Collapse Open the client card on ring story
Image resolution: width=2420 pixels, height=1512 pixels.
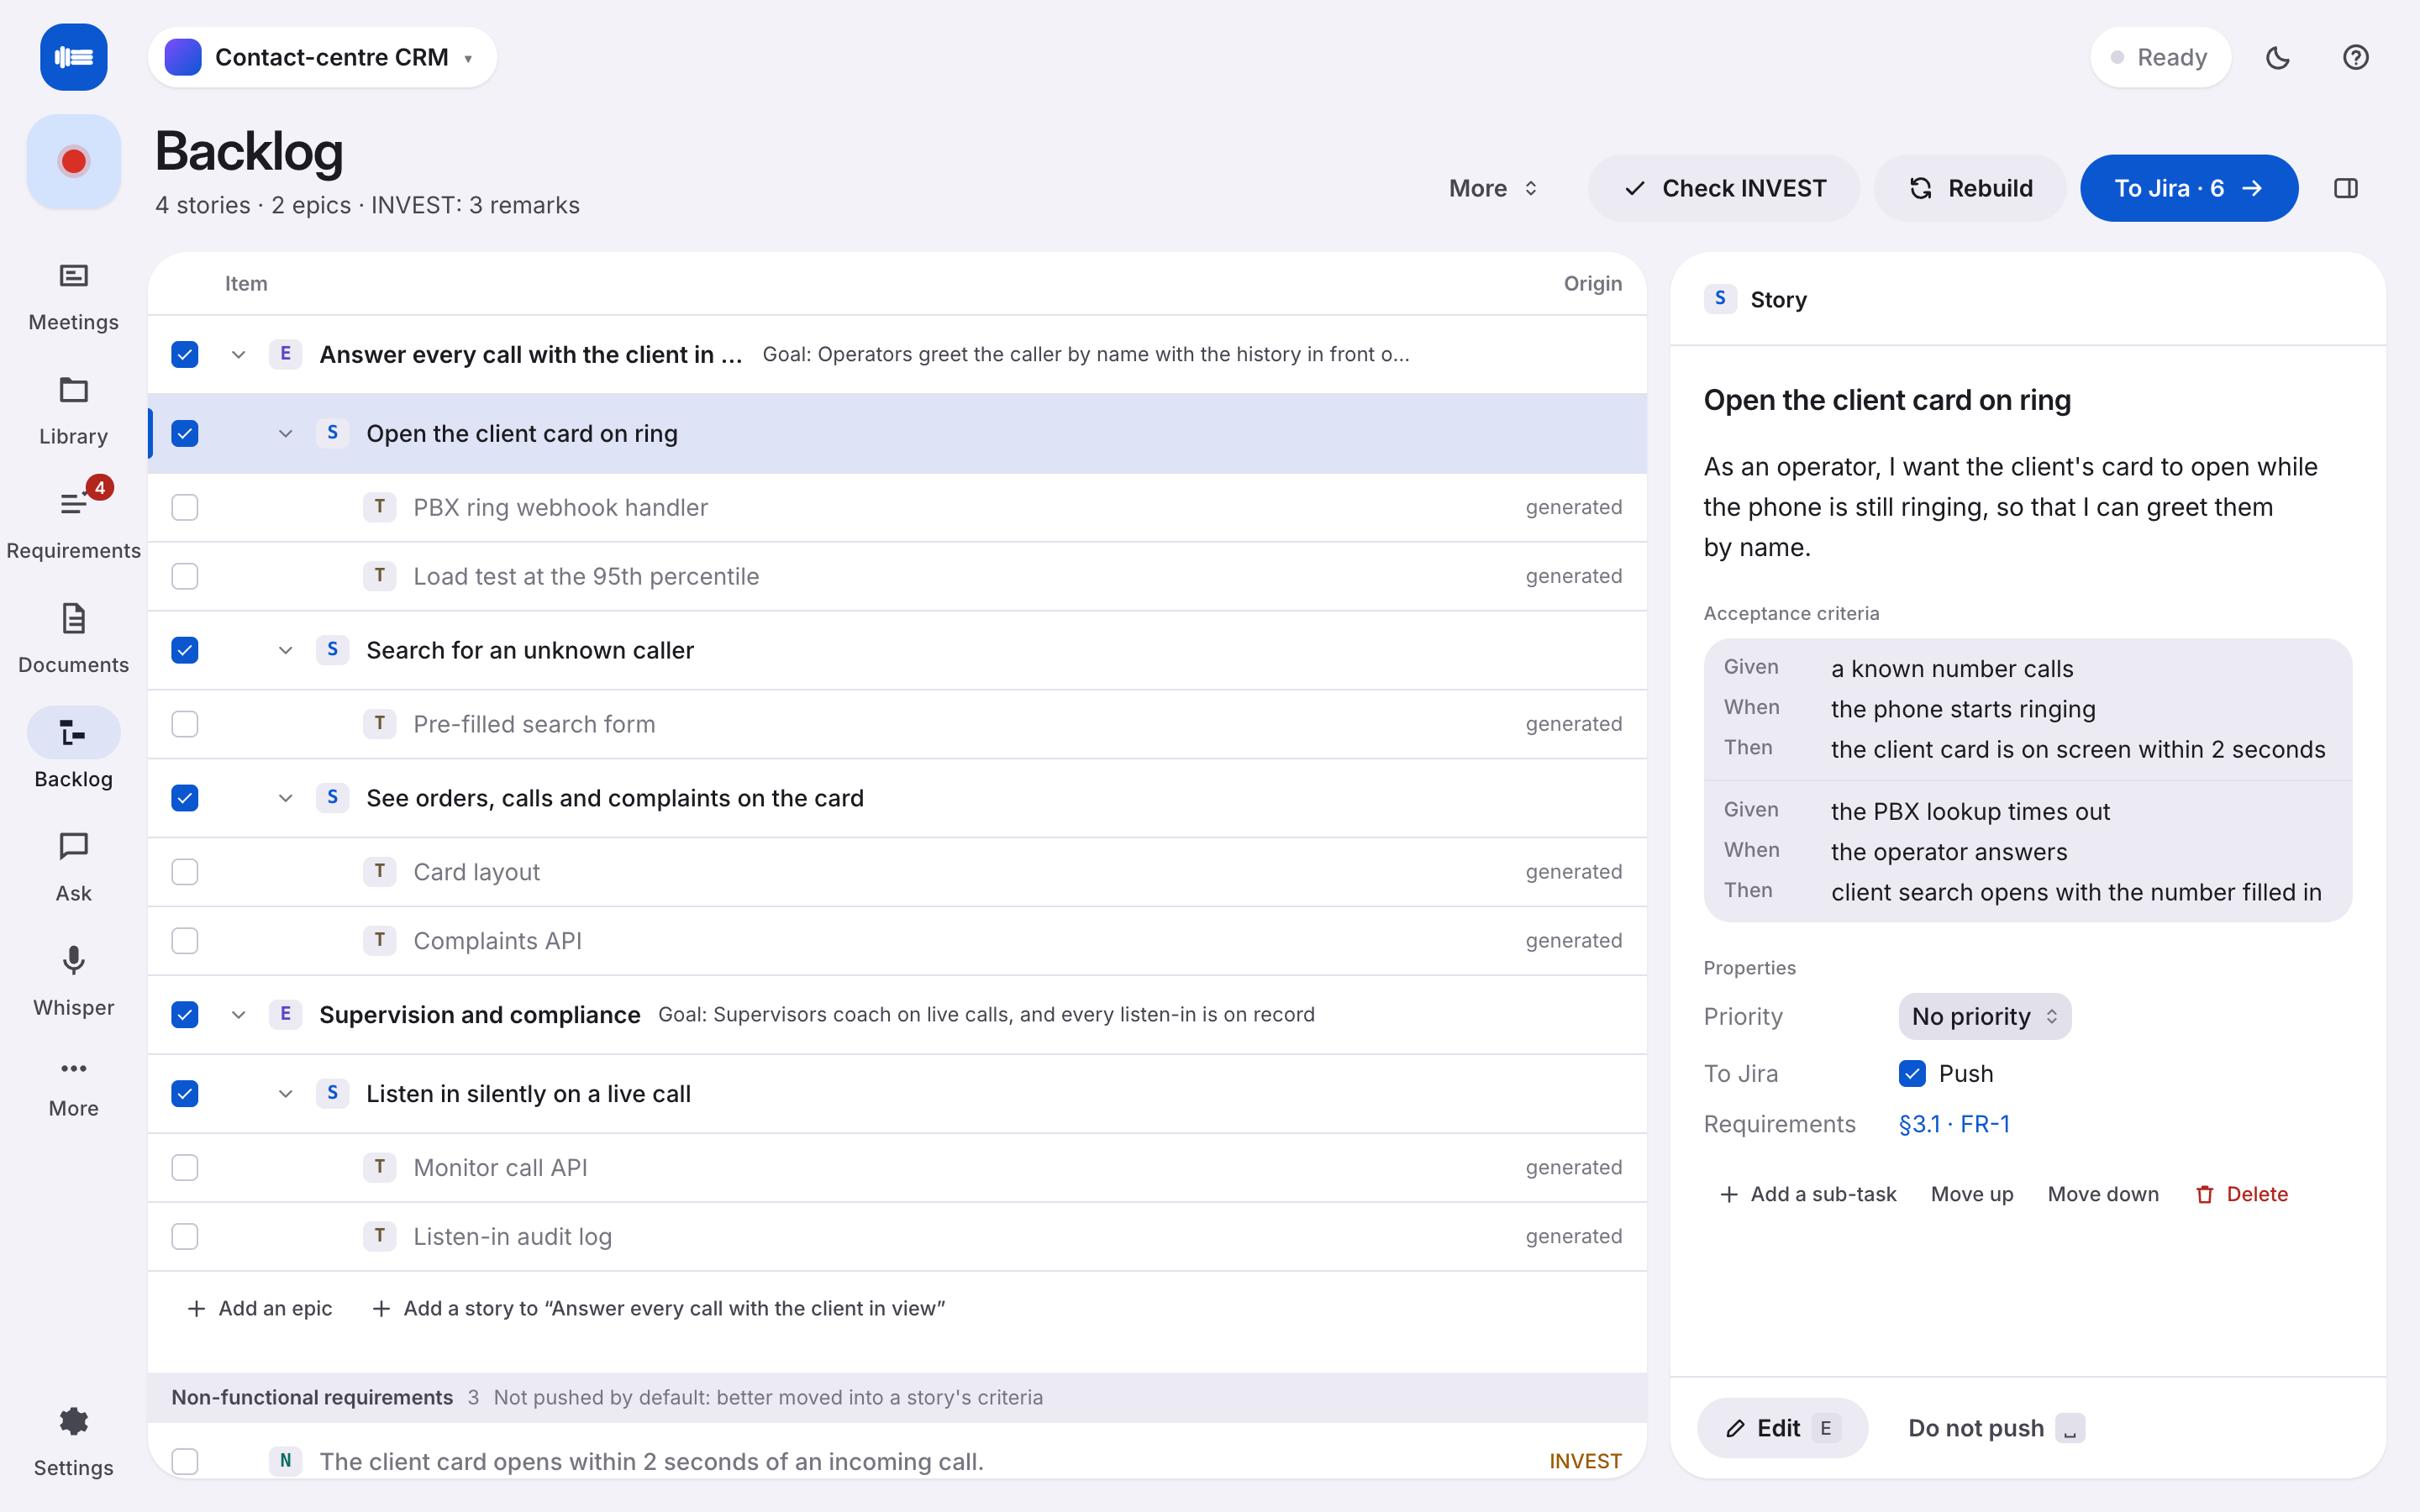pyautogui.click(x=285, y=433)
